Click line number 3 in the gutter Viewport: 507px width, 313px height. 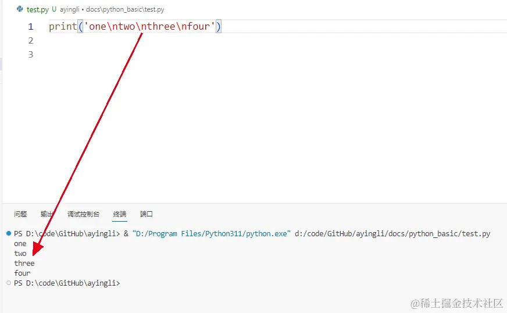31,54
